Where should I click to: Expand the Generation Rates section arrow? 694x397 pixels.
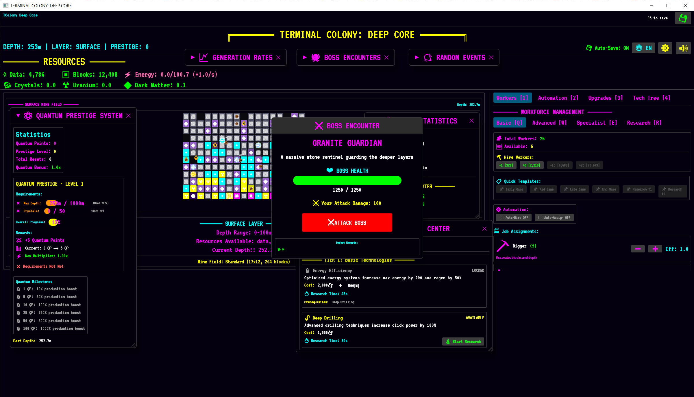(193, 58)
